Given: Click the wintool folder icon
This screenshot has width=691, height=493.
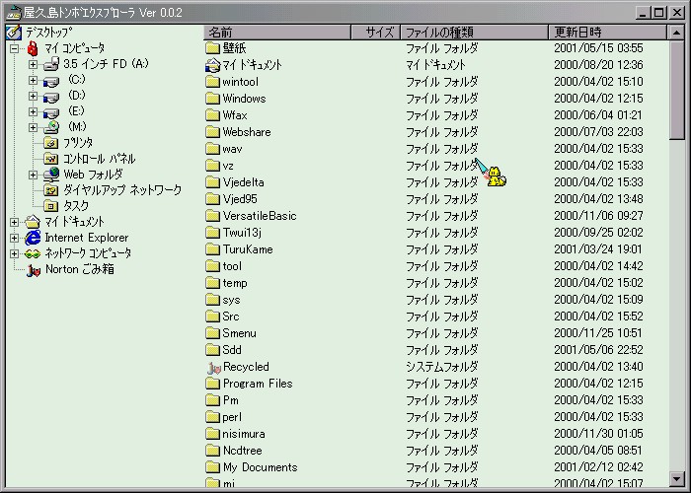Looking at the screenshot, I should pos(213,82).
